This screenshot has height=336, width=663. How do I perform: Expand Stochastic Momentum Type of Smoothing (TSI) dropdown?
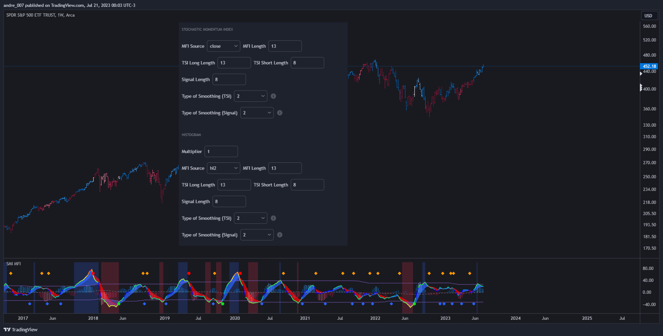coord(251,96)
